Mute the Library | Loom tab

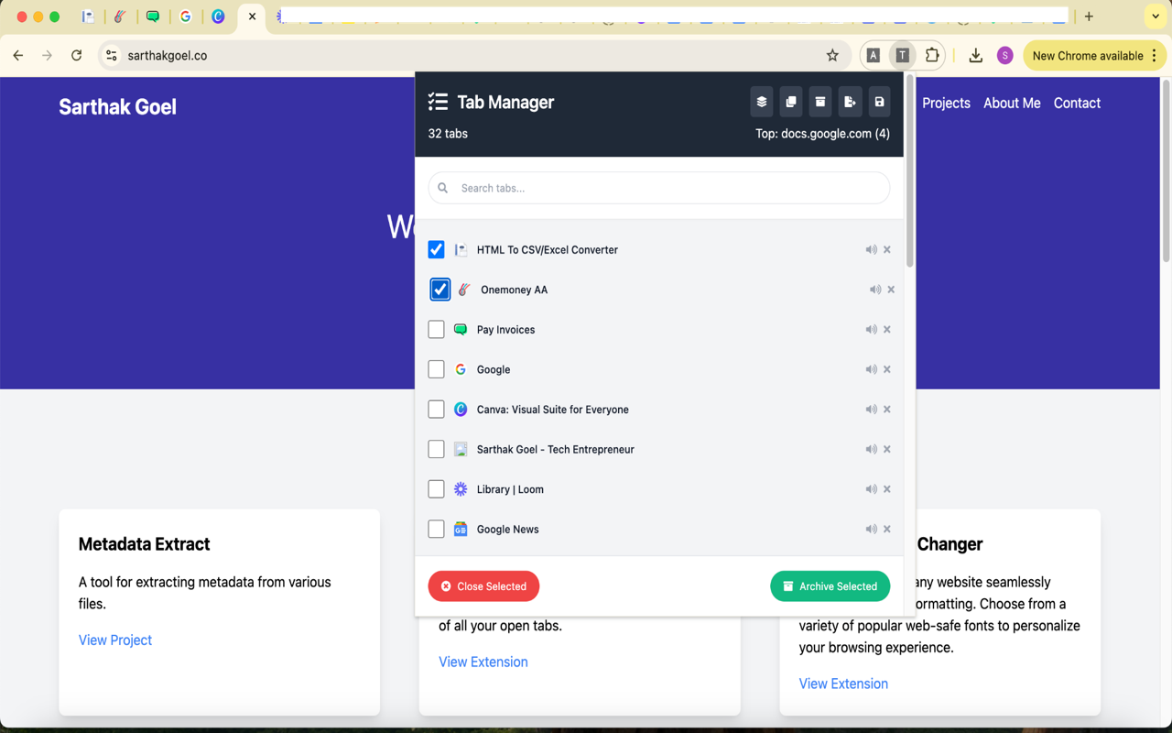coord(871,489)
